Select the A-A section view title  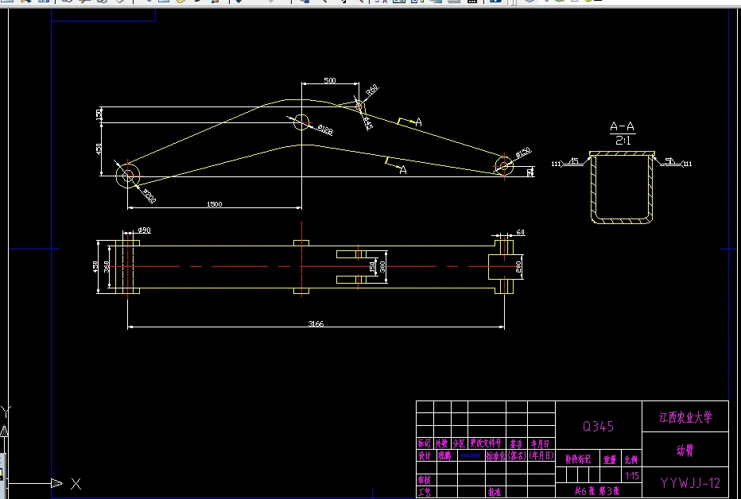(x=622, y=126)
